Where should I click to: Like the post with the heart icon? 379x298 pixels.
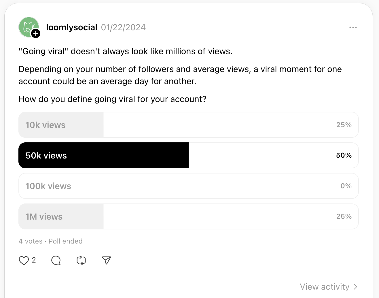tap(24, 260)
